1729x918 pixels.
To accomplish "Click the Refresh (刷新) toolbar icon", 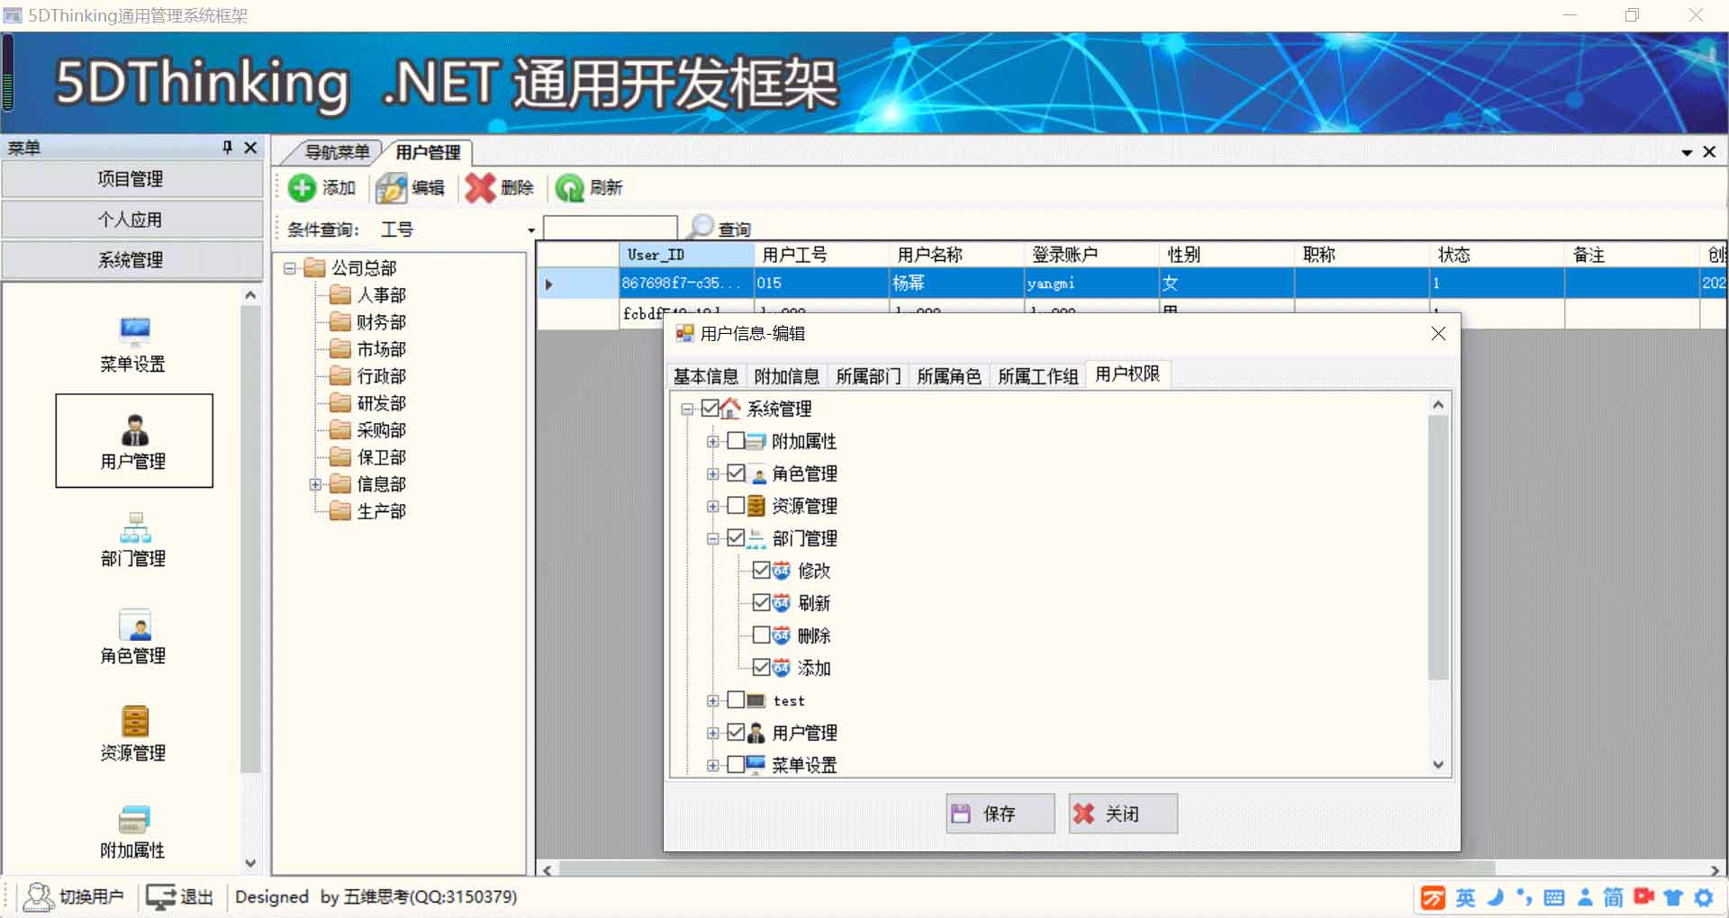I will (569, 188).
